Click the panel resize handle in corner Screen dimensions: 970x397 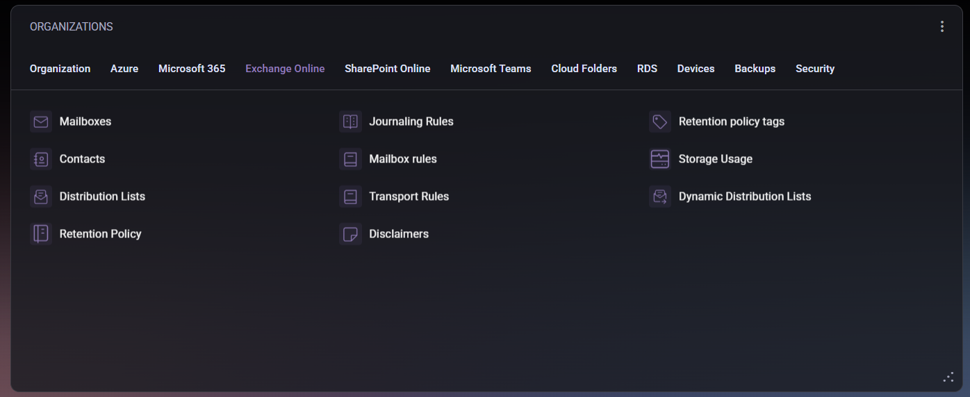tap(948, 377)
